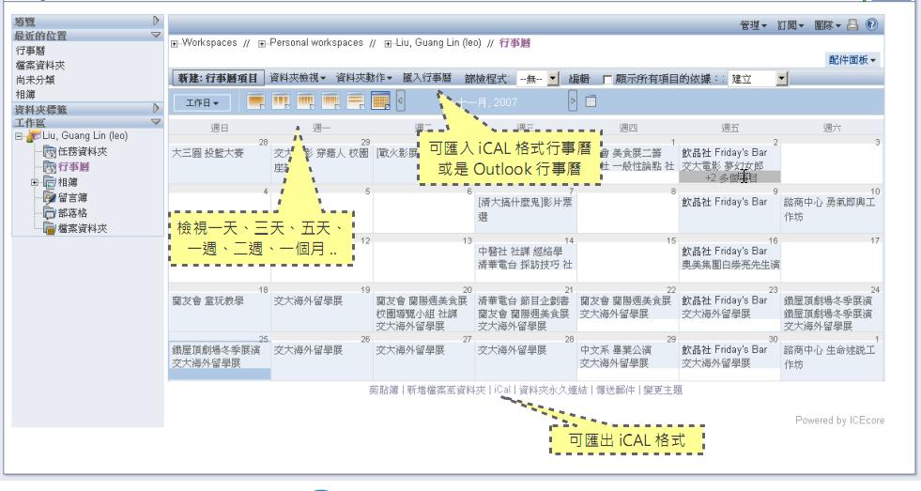This screenshot has width=921, height=491.
Task: Open the 管理 menu
Action: point(753,25)
